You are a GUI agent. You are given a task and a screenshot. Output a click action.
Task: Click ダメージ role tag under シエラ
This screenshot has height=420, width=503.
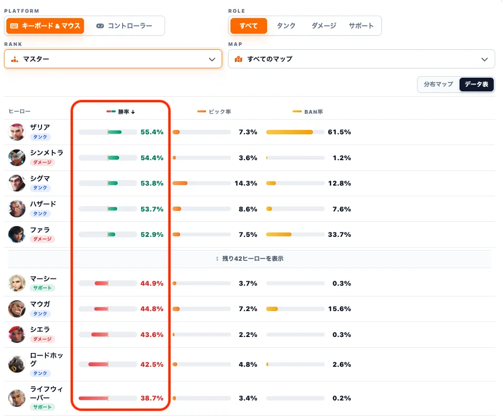[42, 339]
